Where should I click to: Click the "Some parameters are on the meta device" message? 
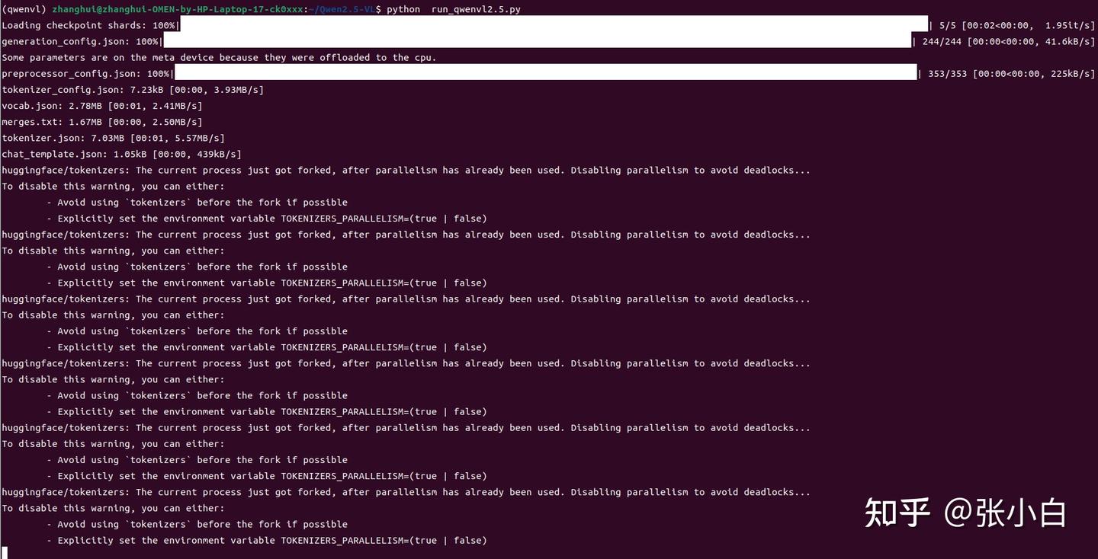coord(219,57)
